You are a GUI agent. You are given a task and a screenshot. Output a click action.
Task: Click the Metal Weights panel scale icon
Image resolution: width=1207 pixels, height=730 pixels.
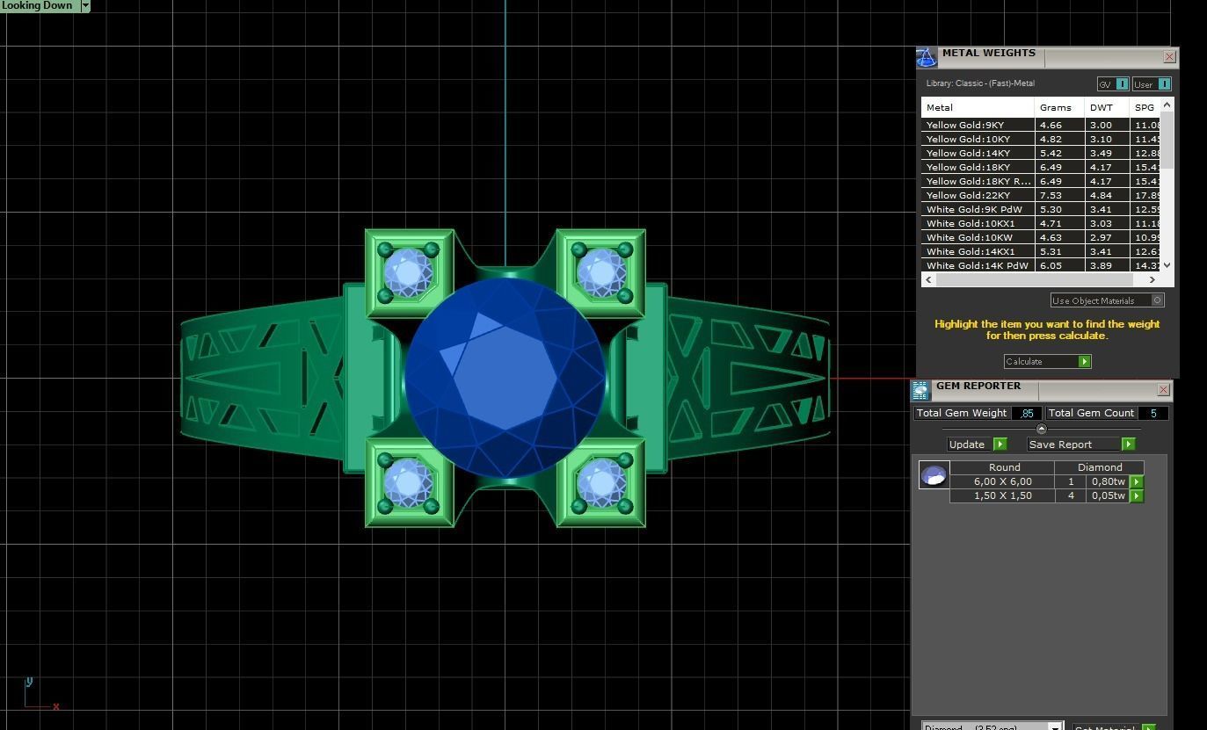pos(927,58)
